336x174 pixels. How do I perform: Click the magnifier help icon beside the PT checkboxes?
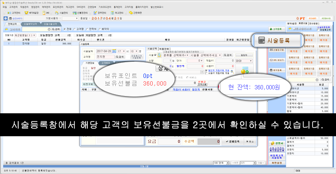232,72
